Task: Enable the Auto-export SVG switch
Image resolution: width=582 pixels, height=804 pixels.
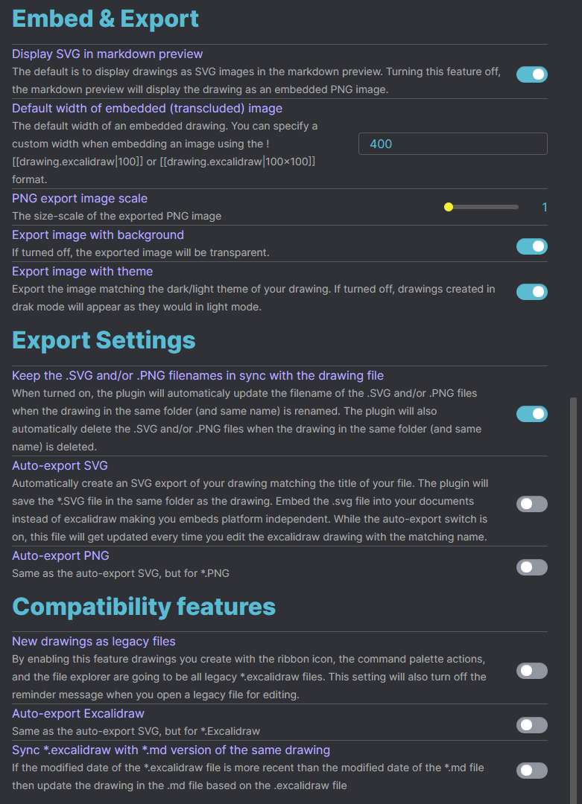Action: tap(531, 504)
